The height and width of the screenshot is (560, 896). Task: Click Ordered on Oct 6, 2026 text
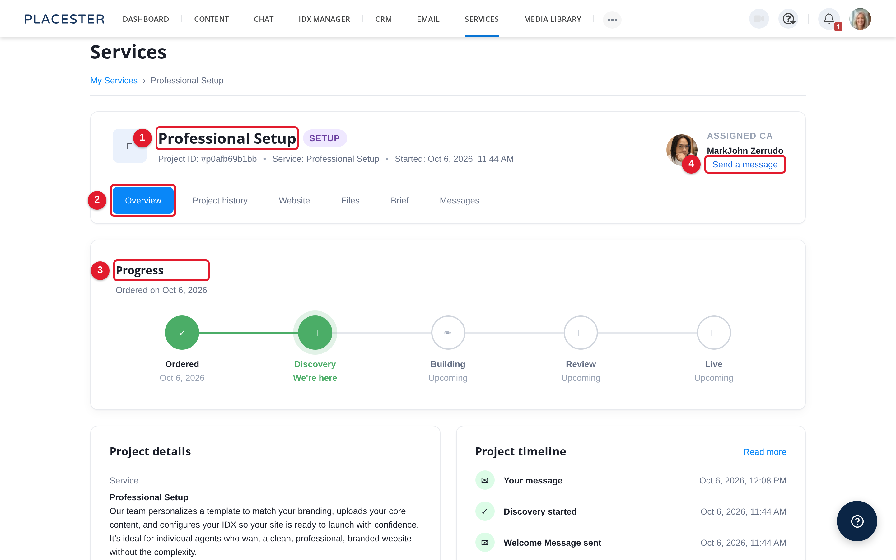161,290
